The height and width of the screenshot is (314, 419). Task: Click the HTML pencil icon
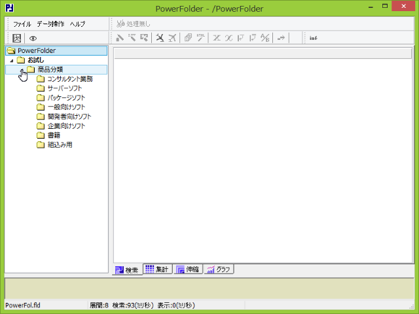[201, 38]
